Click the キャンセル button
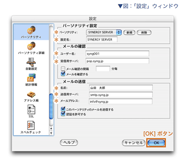The width and height of the screenshot is (185, 163). [x=134, y=143]
